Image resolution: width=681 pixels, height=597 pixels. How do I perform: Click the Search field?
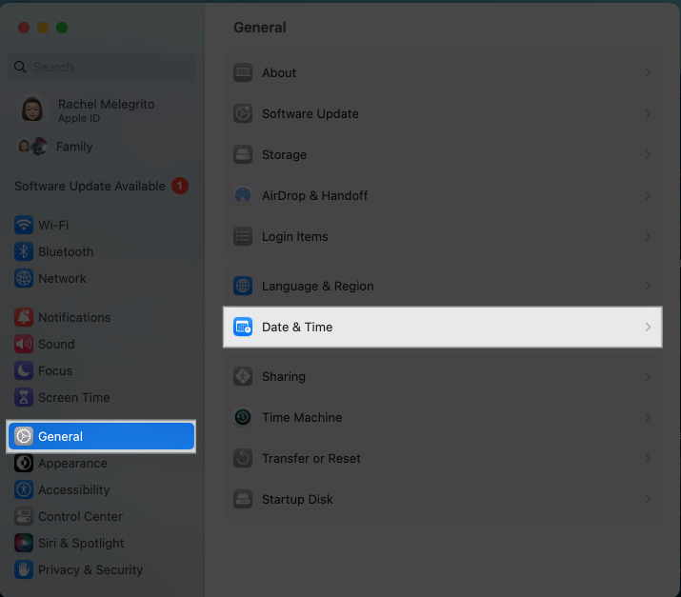coord(101,67)
